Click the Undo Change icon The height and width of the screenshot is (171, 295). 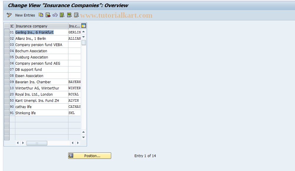[55, 15]
